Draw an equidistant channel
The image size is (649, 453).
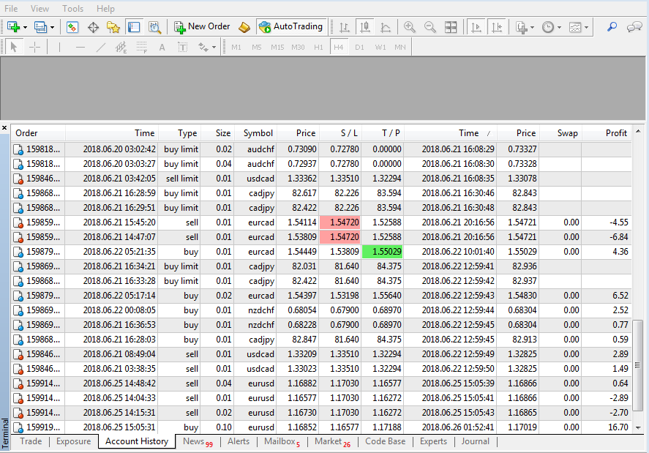[x=121, y=48]
